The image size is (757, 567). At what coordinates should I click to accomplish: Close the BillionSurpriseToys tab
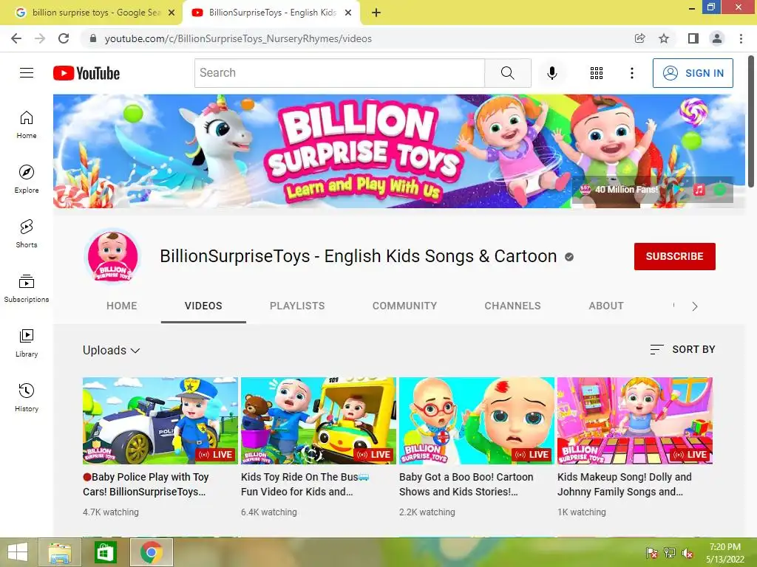point(348,13)
